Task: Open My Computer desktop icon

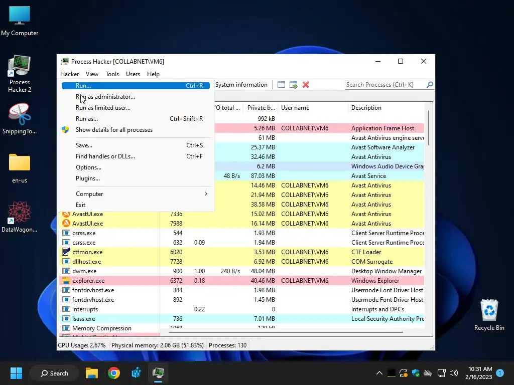Action: pos(20,21)
